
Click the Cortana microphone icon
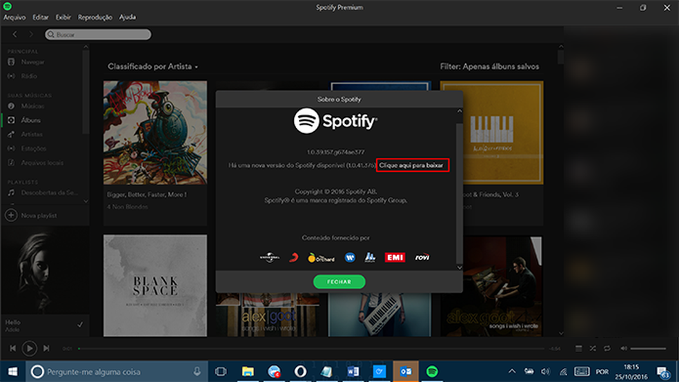coord(197,372)
